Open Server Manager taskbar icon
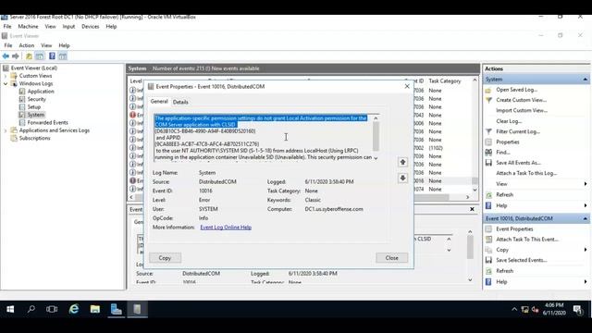 pyautogui.click(x=117, y=309)
